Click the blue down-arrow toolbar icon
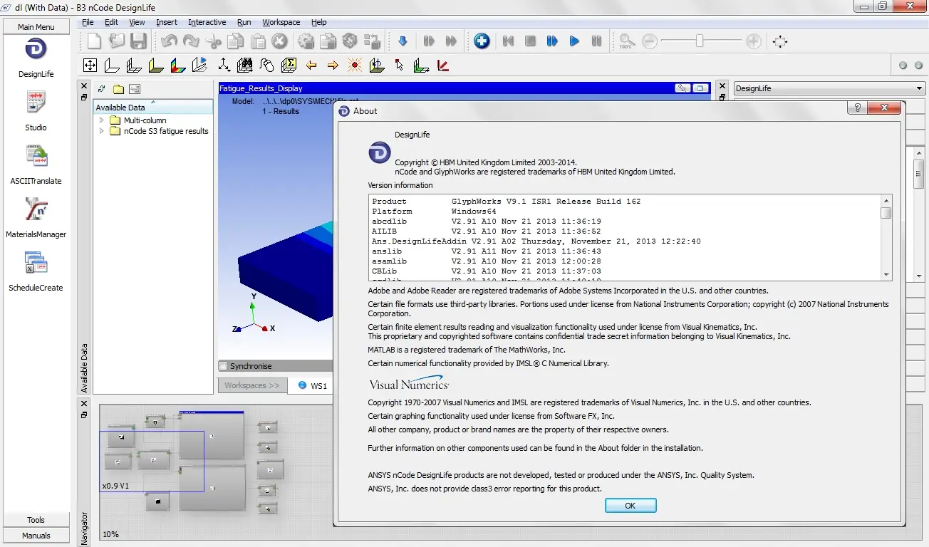This screenshot has height=547, width=929. pyautogui.click(x=403, y=41)
